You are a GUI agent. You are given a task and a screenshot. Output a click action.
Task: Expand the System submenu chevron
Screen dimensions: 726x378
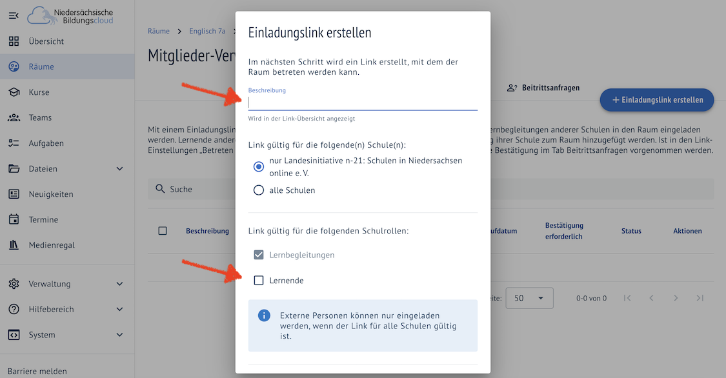click(x=119, y=335)
